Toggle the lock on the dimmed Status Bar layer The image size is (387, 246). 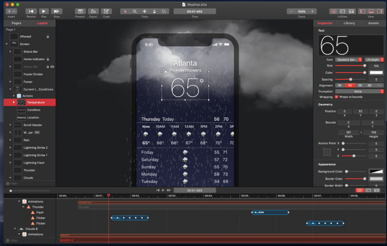point(48,67)
